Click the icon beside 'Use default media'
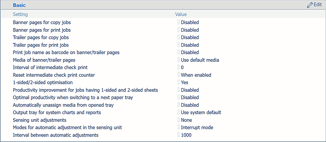 click(x=179, y=60)
